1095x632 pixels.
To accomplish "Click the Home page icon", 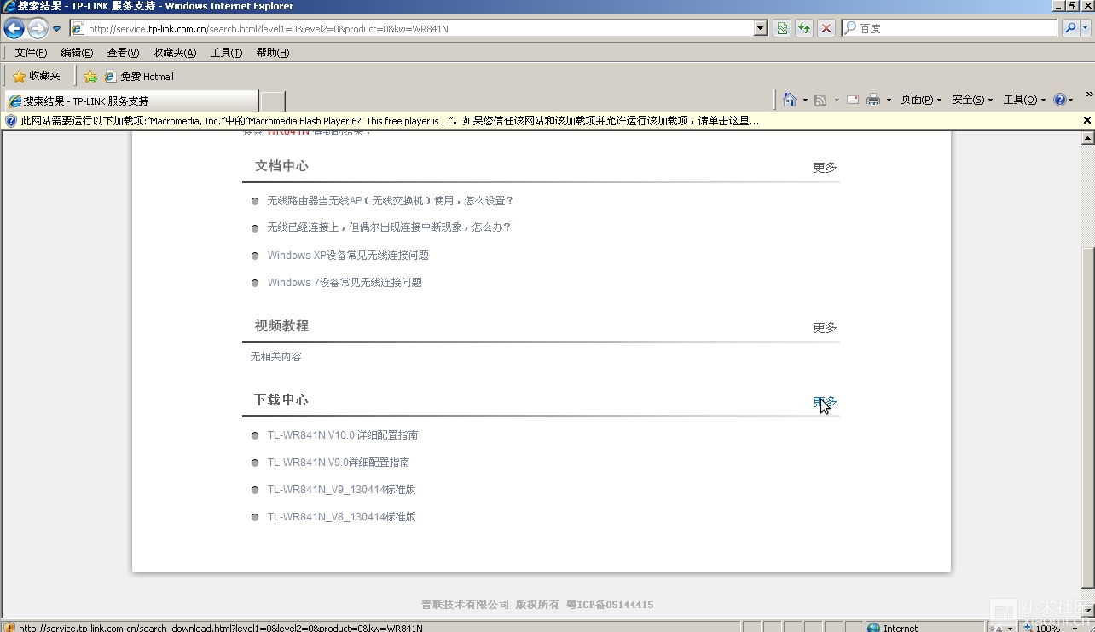I will tap(790, 100).
